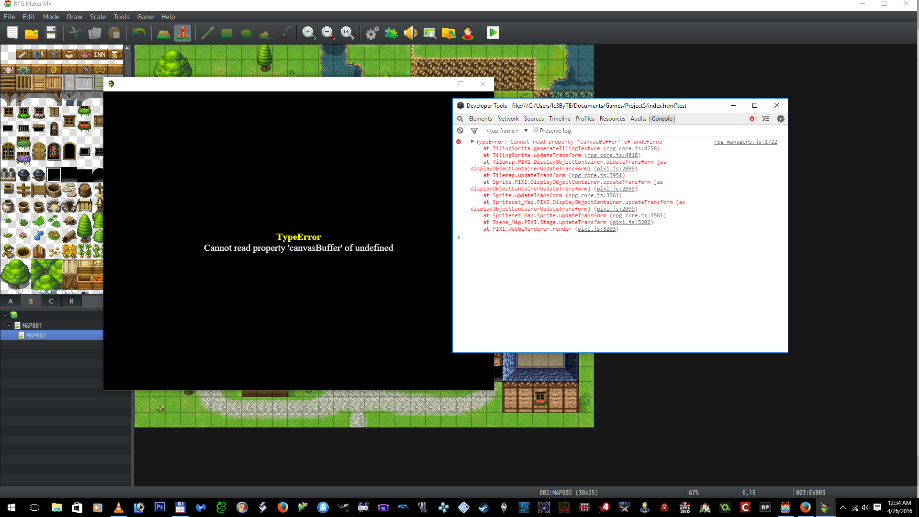
Task: Select the Map mode icon
Action: tap(164, 33)
